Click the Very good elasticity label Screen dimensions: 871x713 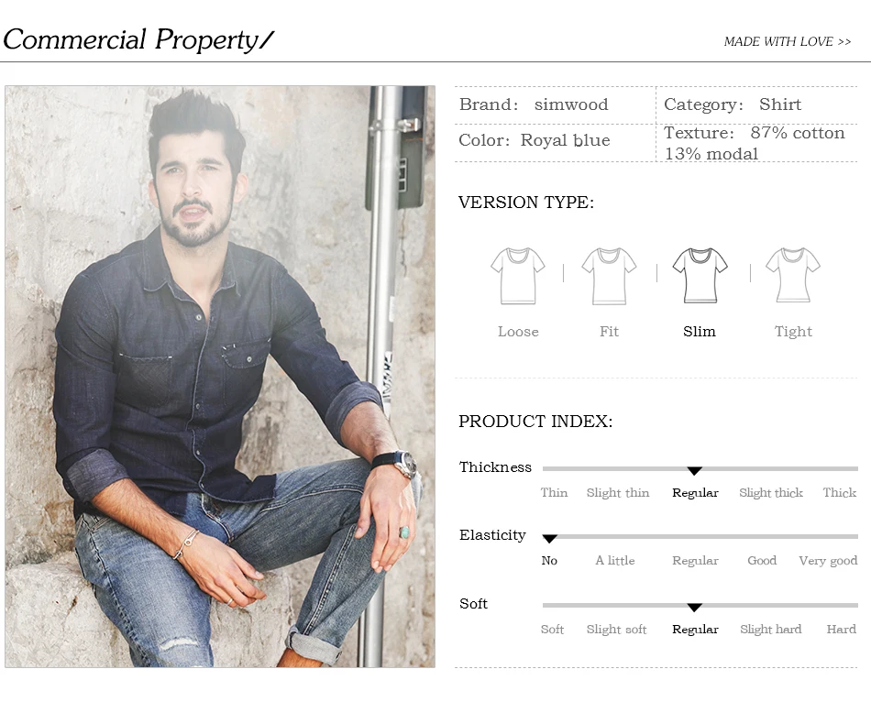pos(828,561)
